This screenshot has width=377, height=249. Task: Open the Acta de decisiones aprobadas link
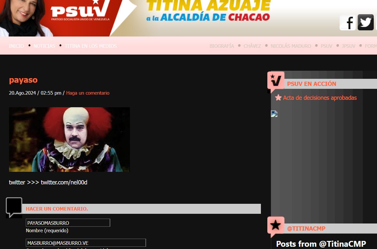(320, 98)
